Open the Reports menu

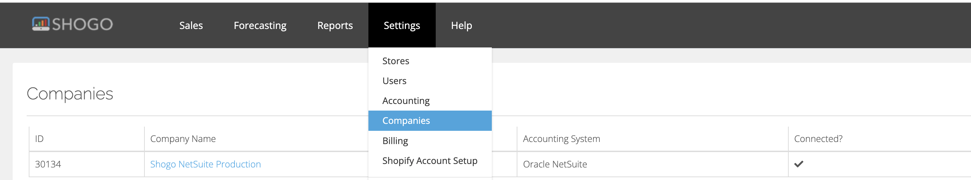[335, 25]
